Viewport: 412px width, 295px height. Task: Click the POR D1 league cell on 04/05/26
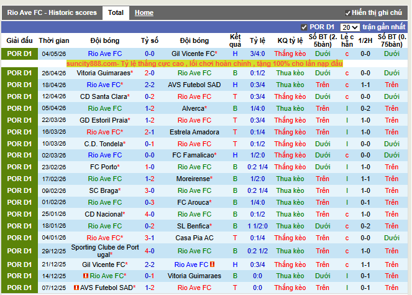(19, 54)
